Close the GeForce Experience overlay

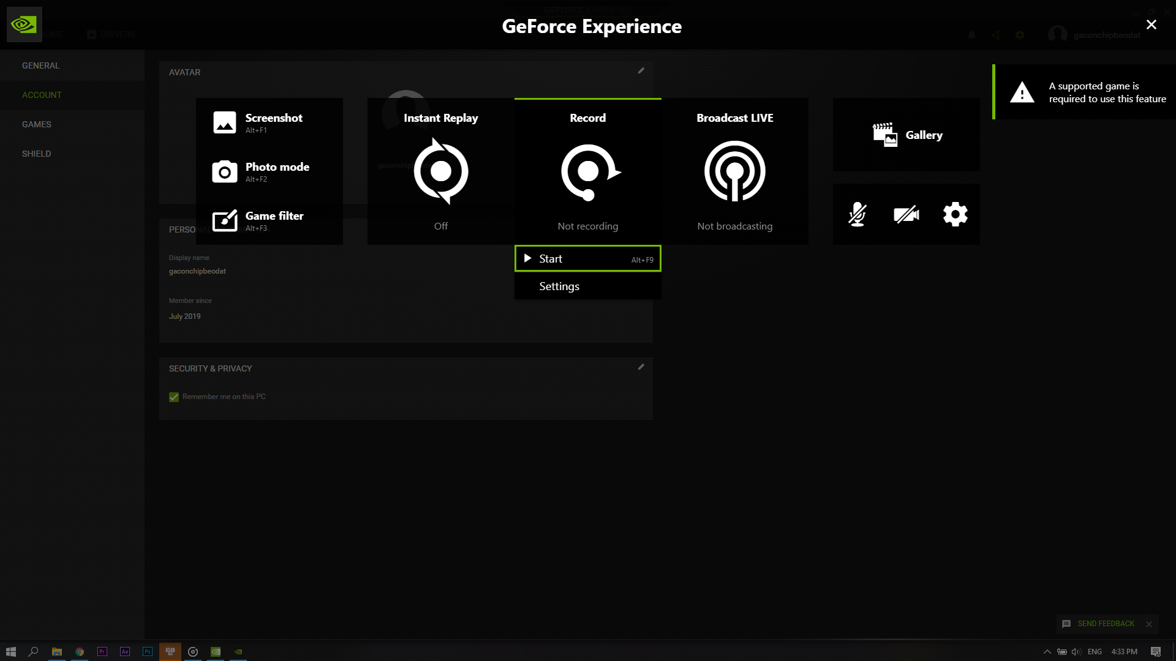(1151, 24)
